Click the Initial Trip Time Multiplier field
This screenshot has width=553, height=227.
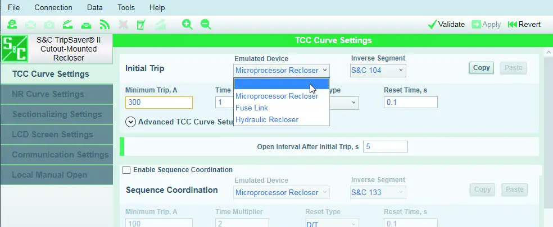point(224,103)
